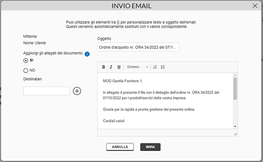This screenshot has height=162, width=263.
Task: Close the Invio Email dialog
Action: [x=255, y=6]
